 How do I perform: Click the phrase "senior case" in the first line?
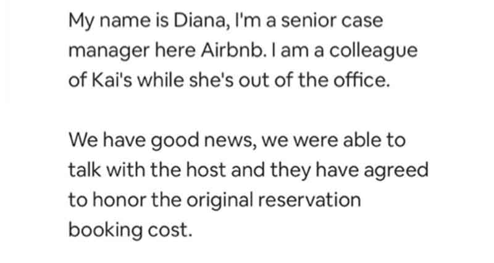[x=332, y=20]
